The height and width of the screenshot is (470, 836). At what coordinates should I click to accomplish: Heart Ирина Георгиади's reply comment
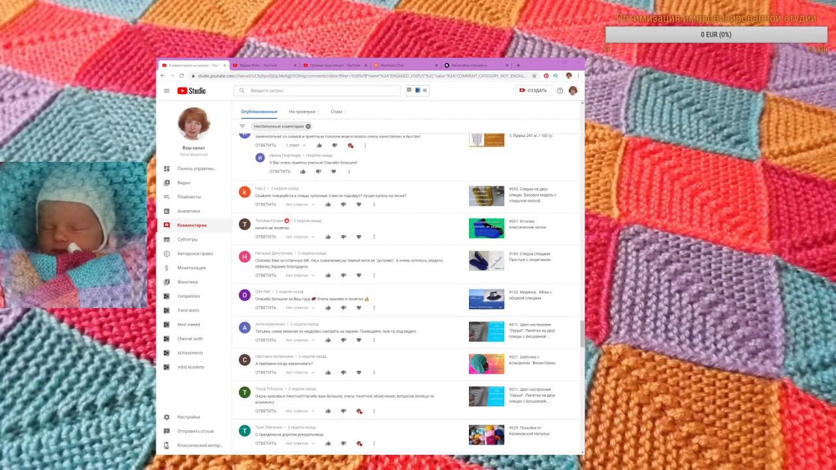coord(334,172)
